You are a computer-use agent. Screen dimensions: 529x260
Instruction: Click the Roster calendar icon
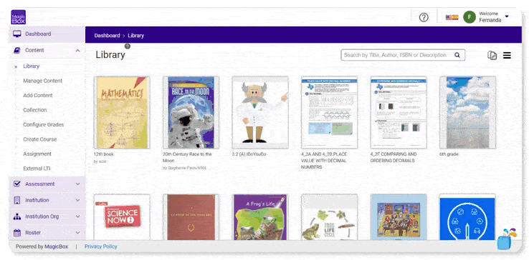point(17,232)
